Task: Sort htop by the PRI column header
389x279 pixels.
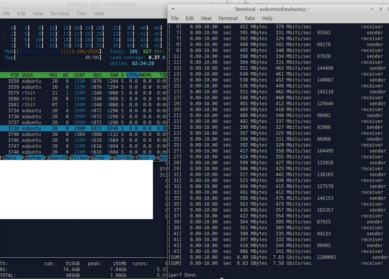Action: (x=53, y=75)
